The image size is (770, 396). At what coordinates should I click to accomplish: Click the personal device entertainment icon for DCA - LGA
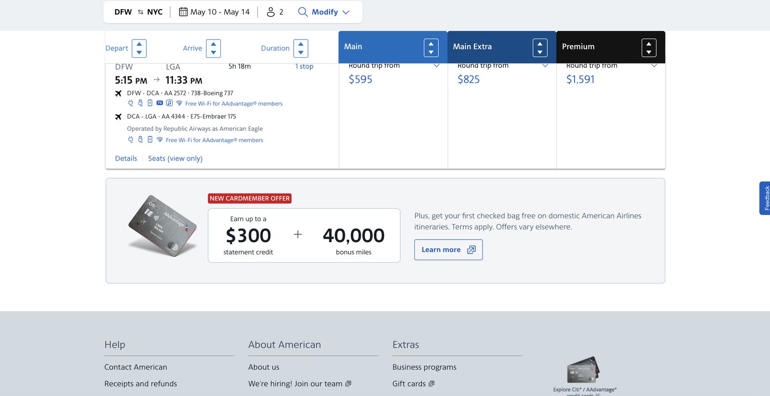coord(150,140)
